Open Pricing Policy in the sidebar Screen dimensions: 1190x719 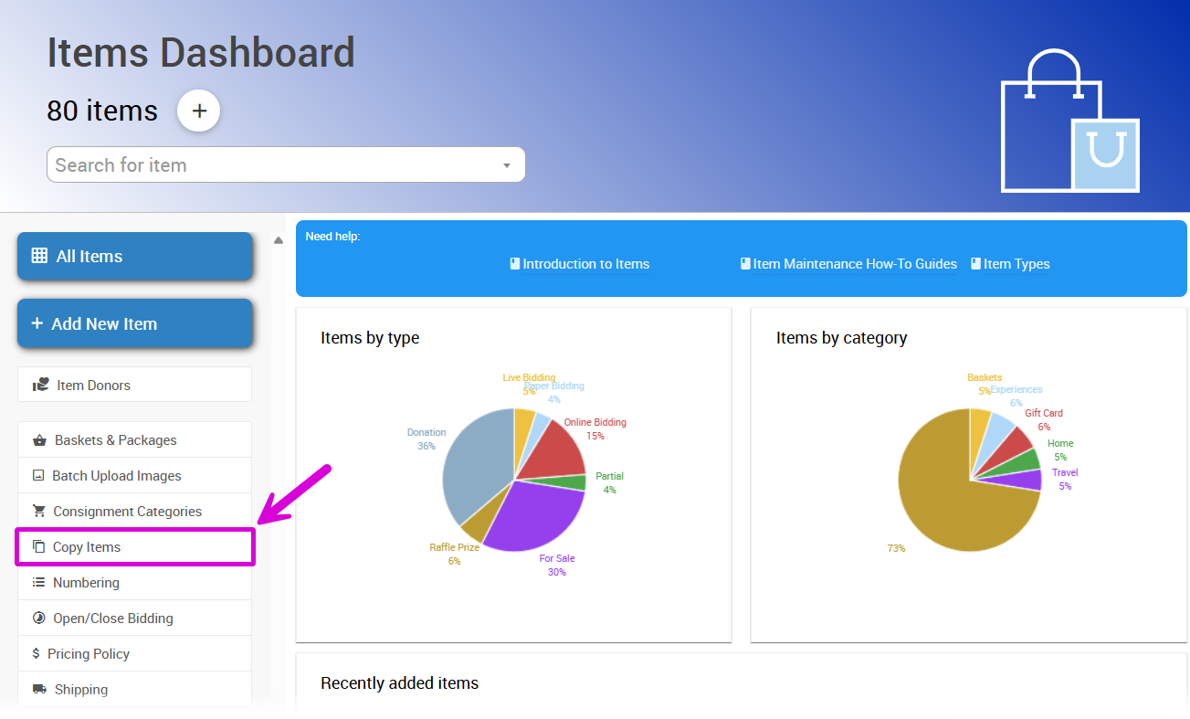88,654
